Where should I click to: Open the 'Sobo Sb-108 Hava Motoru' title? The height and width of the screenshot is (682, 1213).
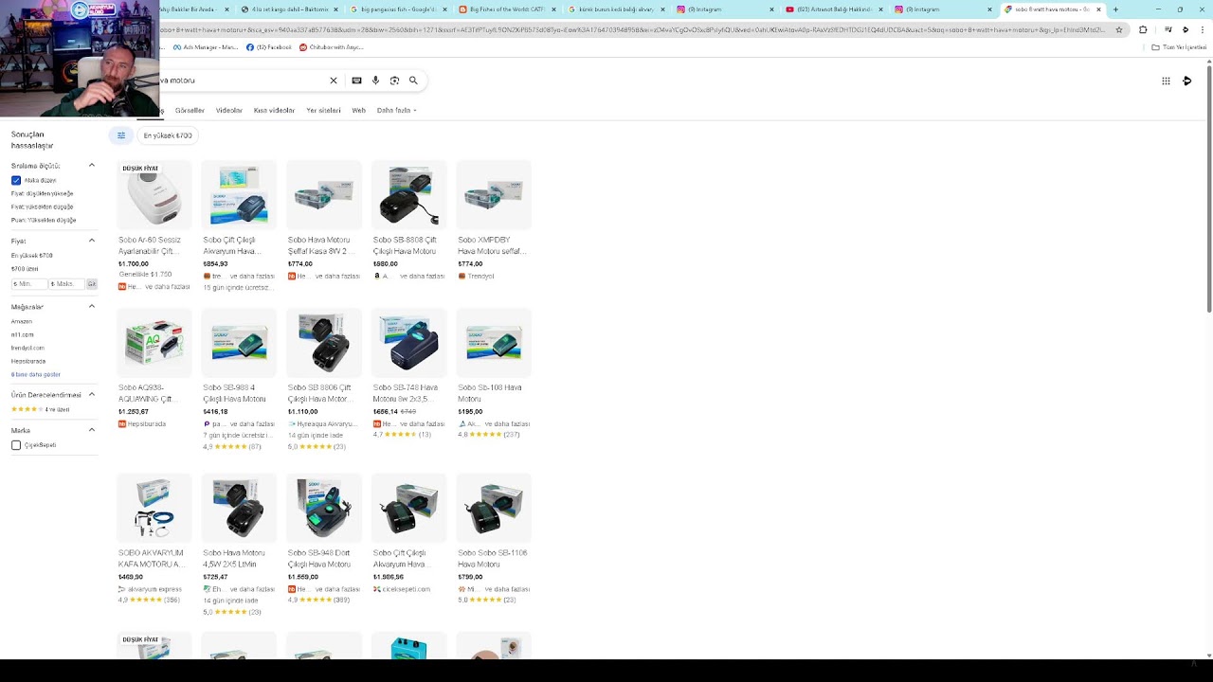490,393
